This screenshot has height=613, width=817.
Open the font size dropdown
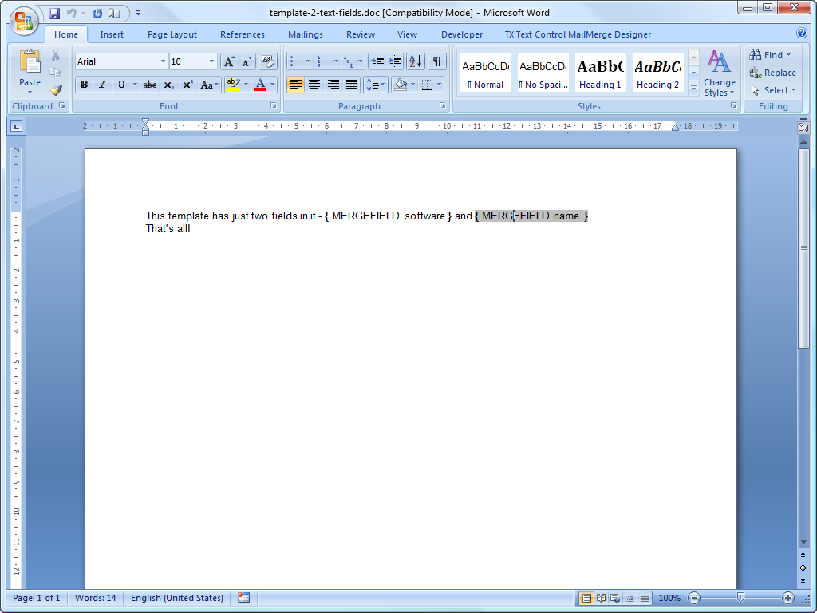[211, 61]
